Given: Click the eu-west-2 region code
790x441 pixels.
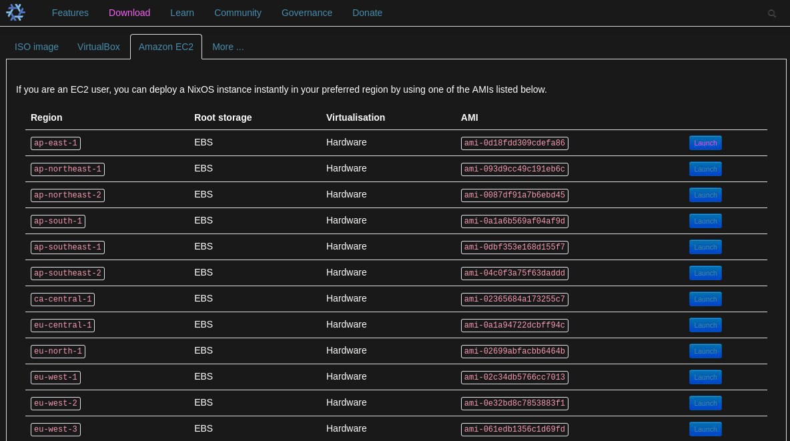Looking at the screenshot, I should [55, 403].
